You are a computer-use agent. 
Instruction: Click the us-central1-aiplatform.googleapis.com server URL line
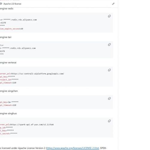32,74
